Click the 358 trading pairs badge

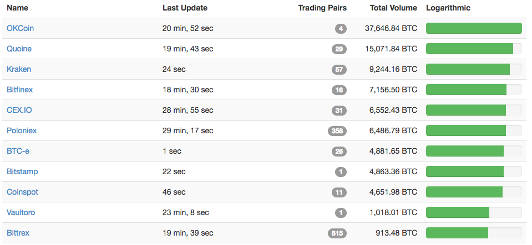tap(337, 131)
